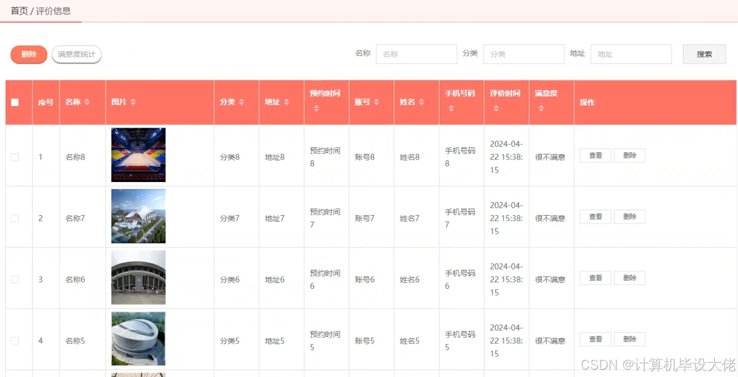Sort table by 账号 column arrows

pos(377,102)
